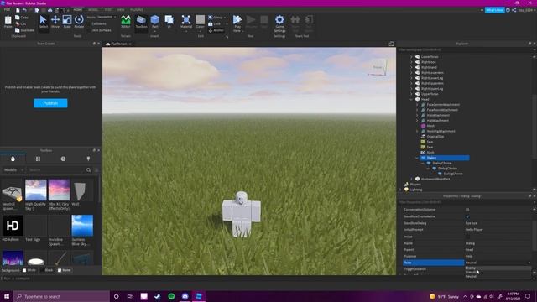
Task: Expand the RightFoot tree node
Action: pyautogui.click(x=412, y=62)
